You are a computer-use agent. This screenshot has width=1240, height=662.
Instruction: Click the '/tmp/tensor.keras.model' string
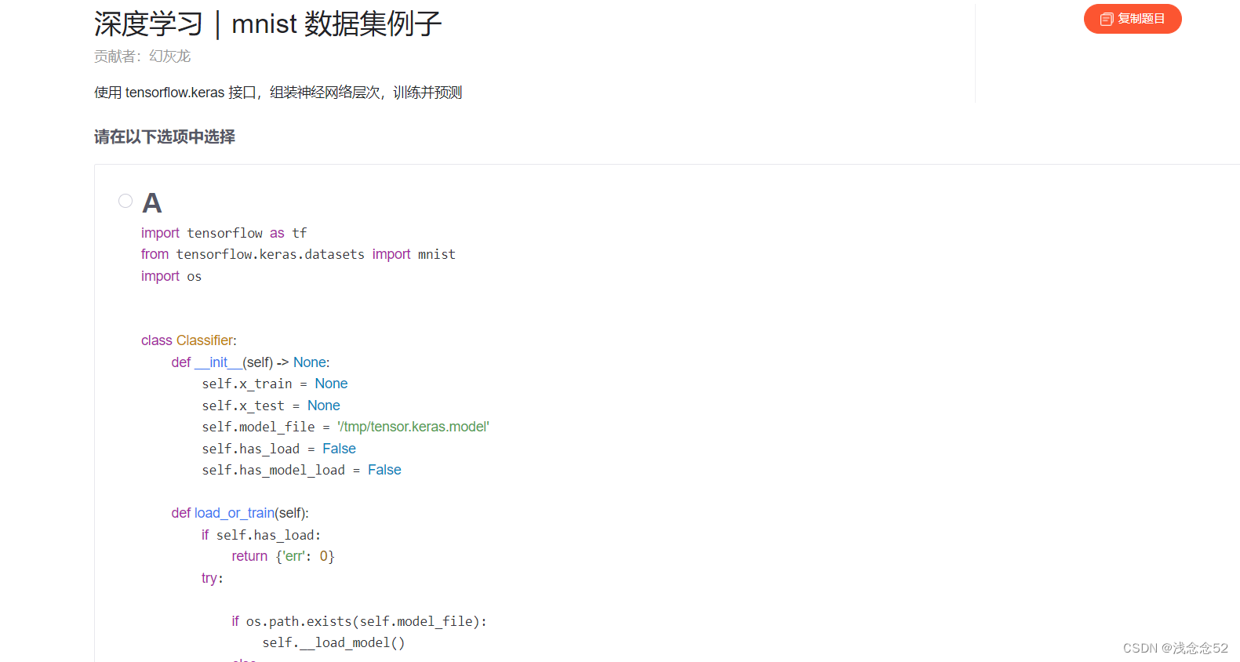tap(413, 427)
